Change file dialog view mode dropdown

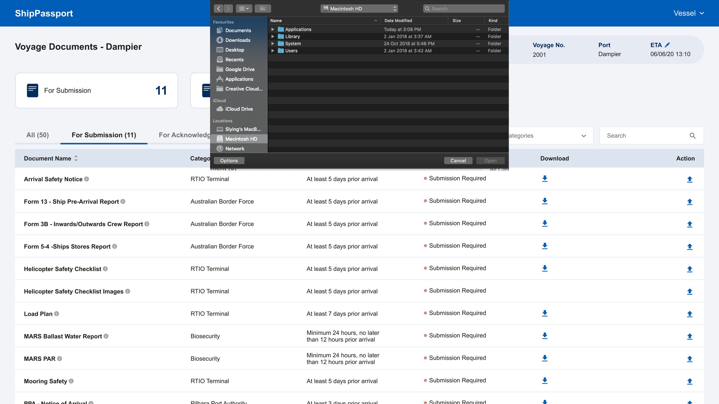[244, 9]
